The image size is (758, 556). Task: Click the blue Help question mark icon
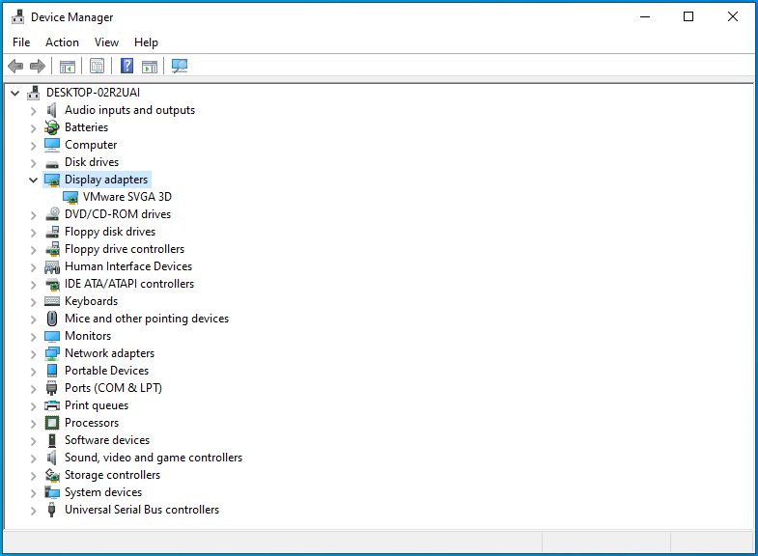[x=126, y=67]
